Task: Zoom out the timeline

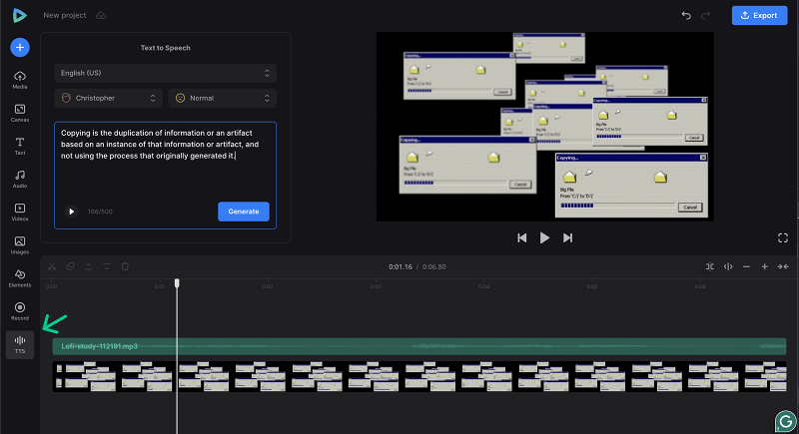Action: (746, 266)
